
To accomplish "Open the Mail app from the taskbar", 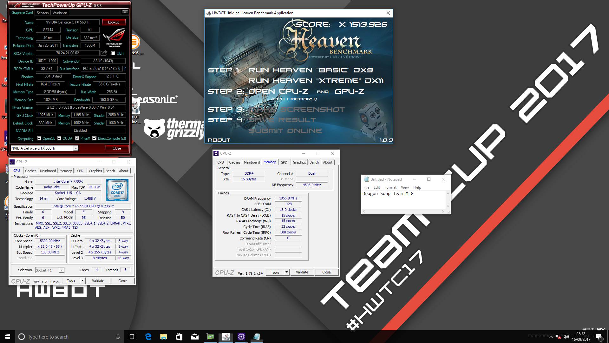I will point(194,337).
